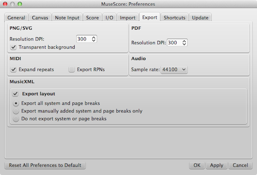Screen dimensions: 257x175
Task: Cancel the Preferences dialog
Action: pyautogui.click(x=240, y=165)
